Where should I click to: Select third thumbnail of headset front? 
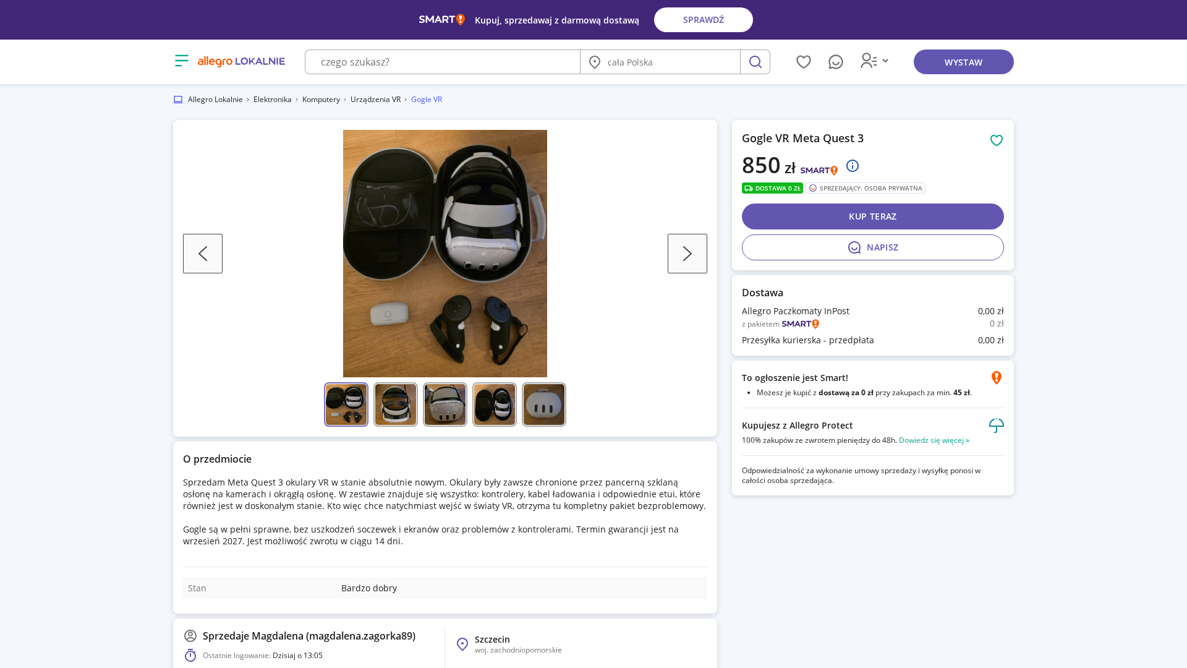coord(445,405)
